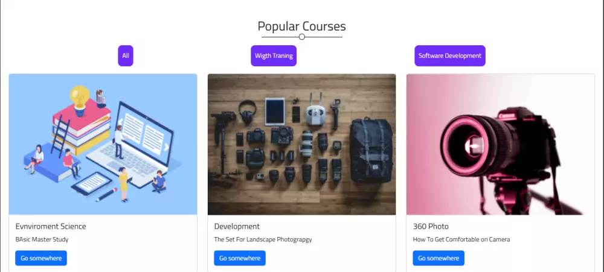Viewport: 604px width, 272px height.
Task: Select The Set For Landscape Photograpgy text
Action: pyautogui.click(x=263, y=239)
